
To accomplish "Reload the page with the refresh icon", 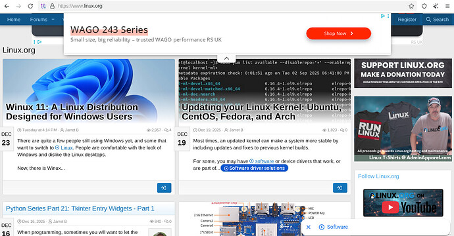I will click(30, 6).
